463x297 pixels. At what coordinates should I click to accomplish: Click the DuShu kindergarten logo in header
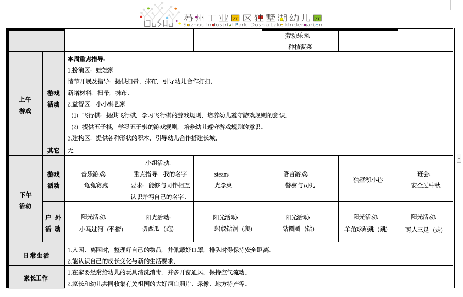(159, 15)
